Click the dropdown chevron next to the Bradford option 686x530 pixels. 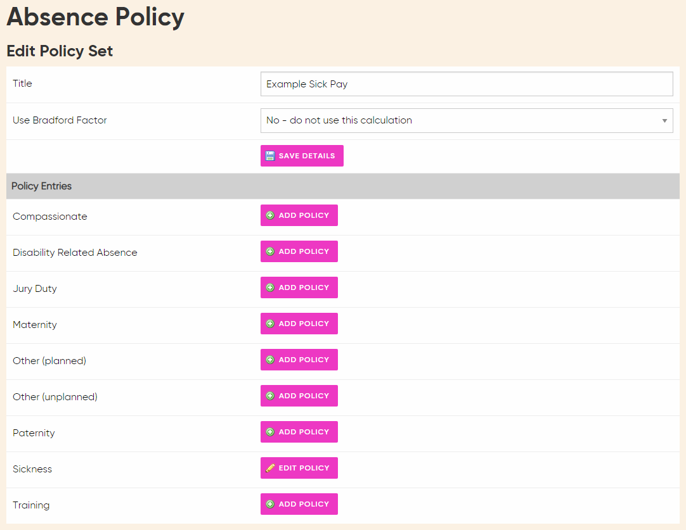point(664,120)
